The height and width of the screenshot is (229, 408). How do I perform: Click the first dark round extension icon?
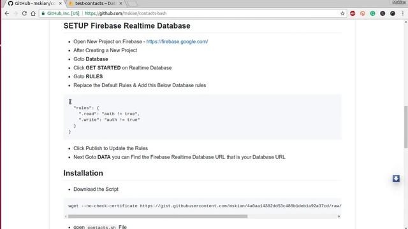pyautogui.click(x=382, y=13)
